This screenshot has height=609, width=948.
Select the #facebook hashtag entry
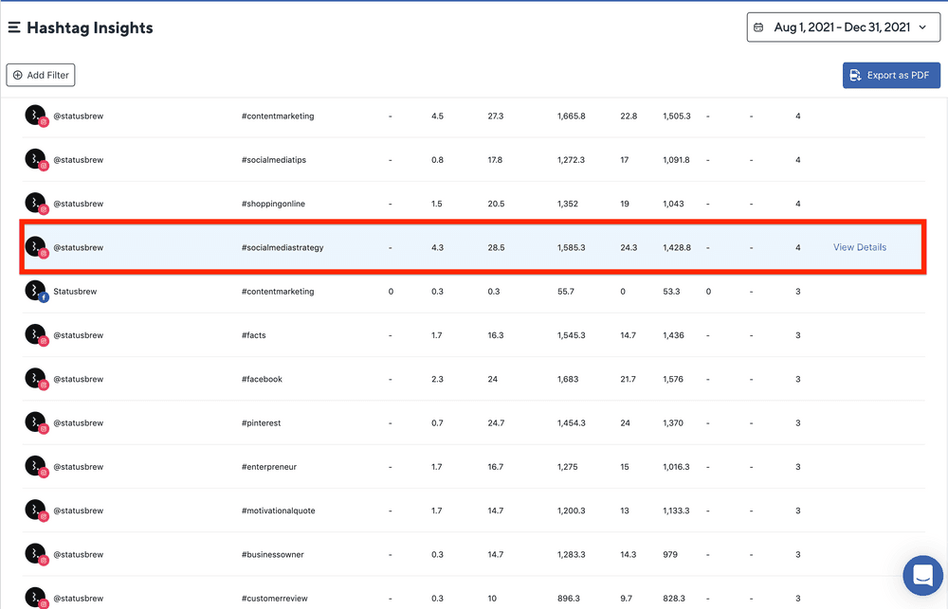262,379
